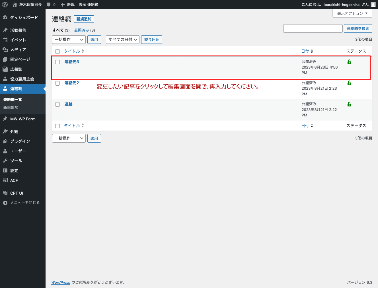
Task: Switch to the 公開済み filter view
Action: tap(81, 30)
